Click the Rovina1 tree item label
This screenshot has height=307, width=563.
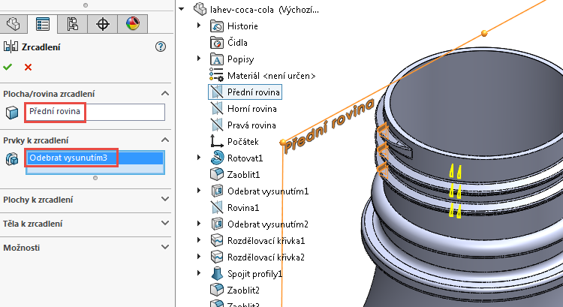tap(243, 208)
